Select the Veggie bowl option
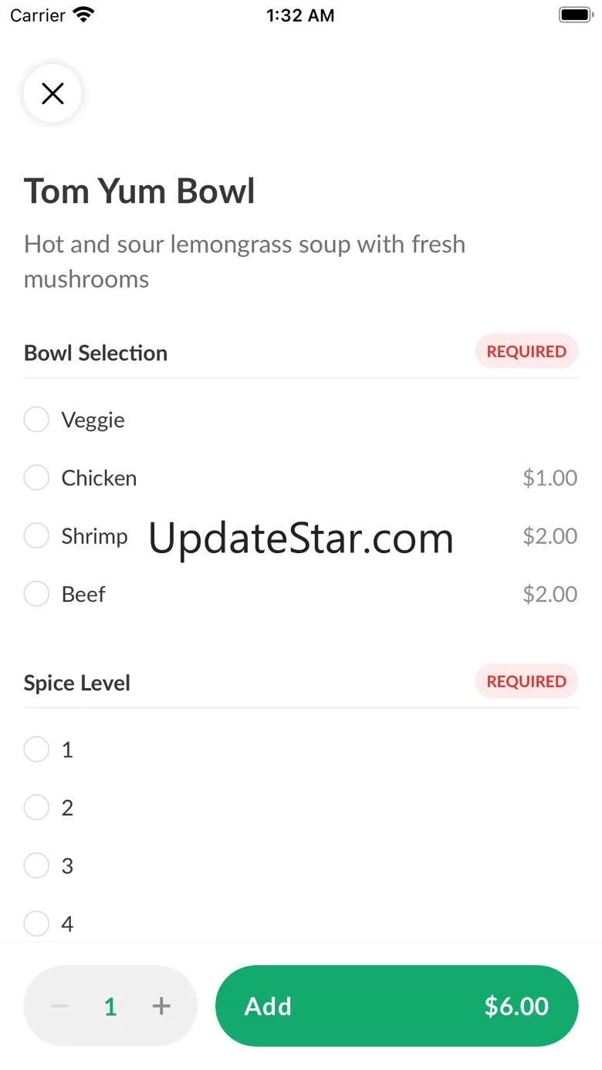This screenshot has height=1070, width=602. 36,420
